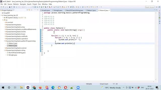The width and height of the screenshot is (161, 90).
Task: Click the New file toolbar icon
Action: click(x=2, y=7)
